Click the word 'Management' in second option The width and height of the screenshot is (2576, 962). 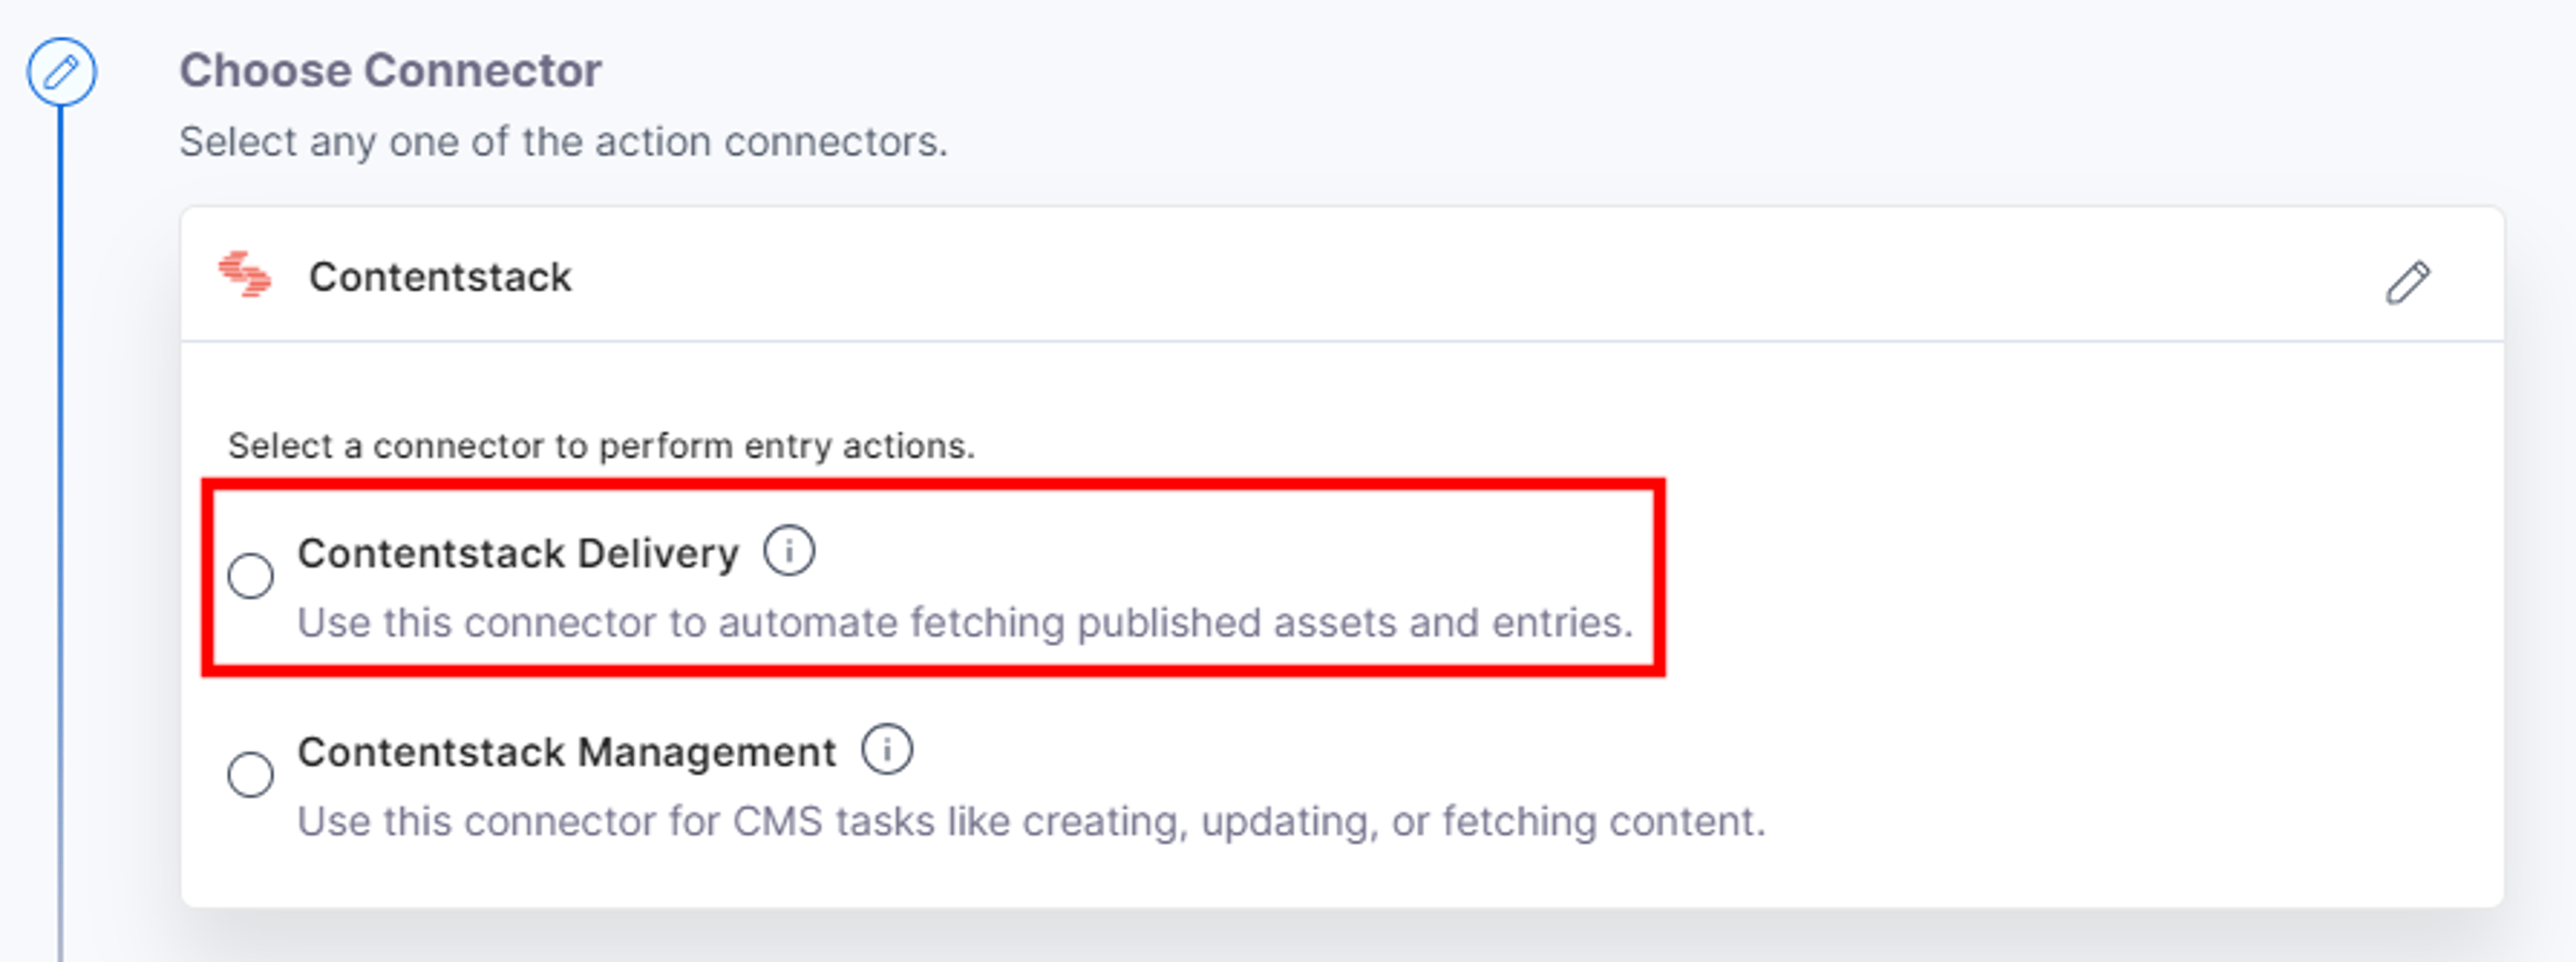(707, 752)
